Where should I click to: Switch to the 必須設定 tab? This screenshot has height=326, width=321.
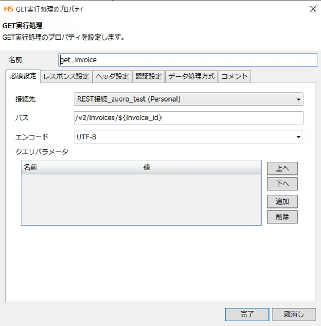23,77
